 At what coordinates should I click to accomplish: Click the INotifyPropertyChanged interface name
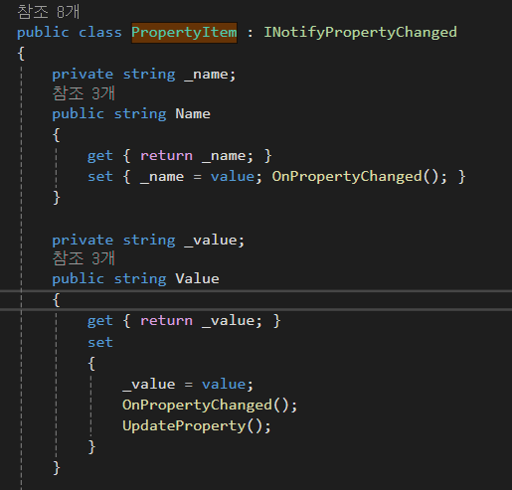tap(360, 33)
